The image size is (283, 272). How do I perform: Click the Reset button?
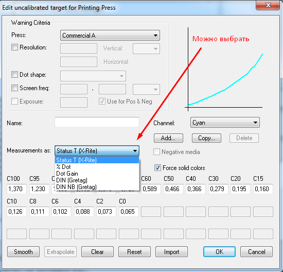pos(134,251)
